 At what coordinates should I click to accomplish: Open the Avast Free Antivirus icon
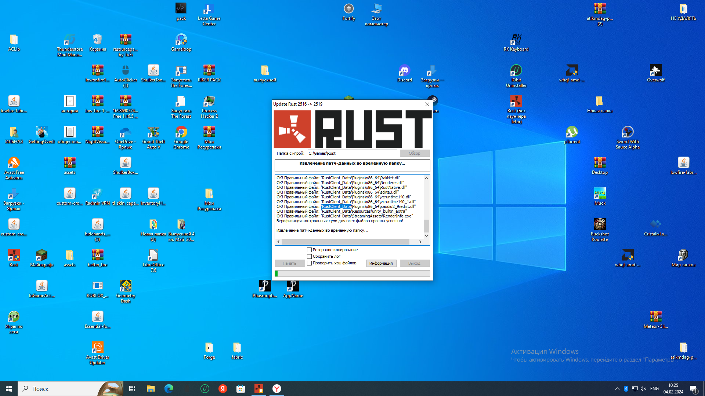coord(14,169)
